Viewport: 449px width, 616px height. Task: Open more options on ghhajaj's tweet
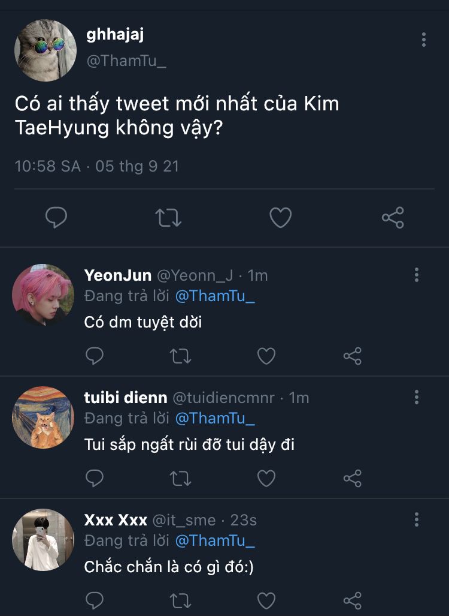[x=424, y=40]
